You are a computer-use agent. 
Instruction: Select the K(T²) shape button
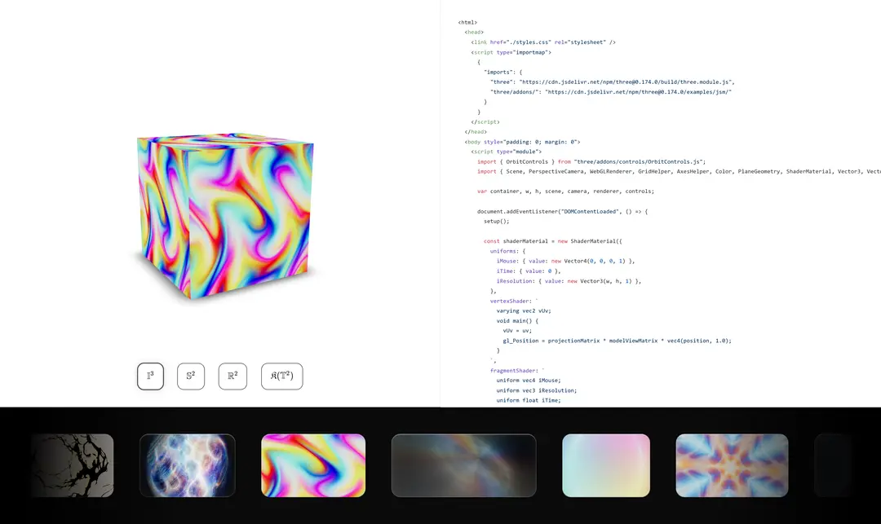282,376
